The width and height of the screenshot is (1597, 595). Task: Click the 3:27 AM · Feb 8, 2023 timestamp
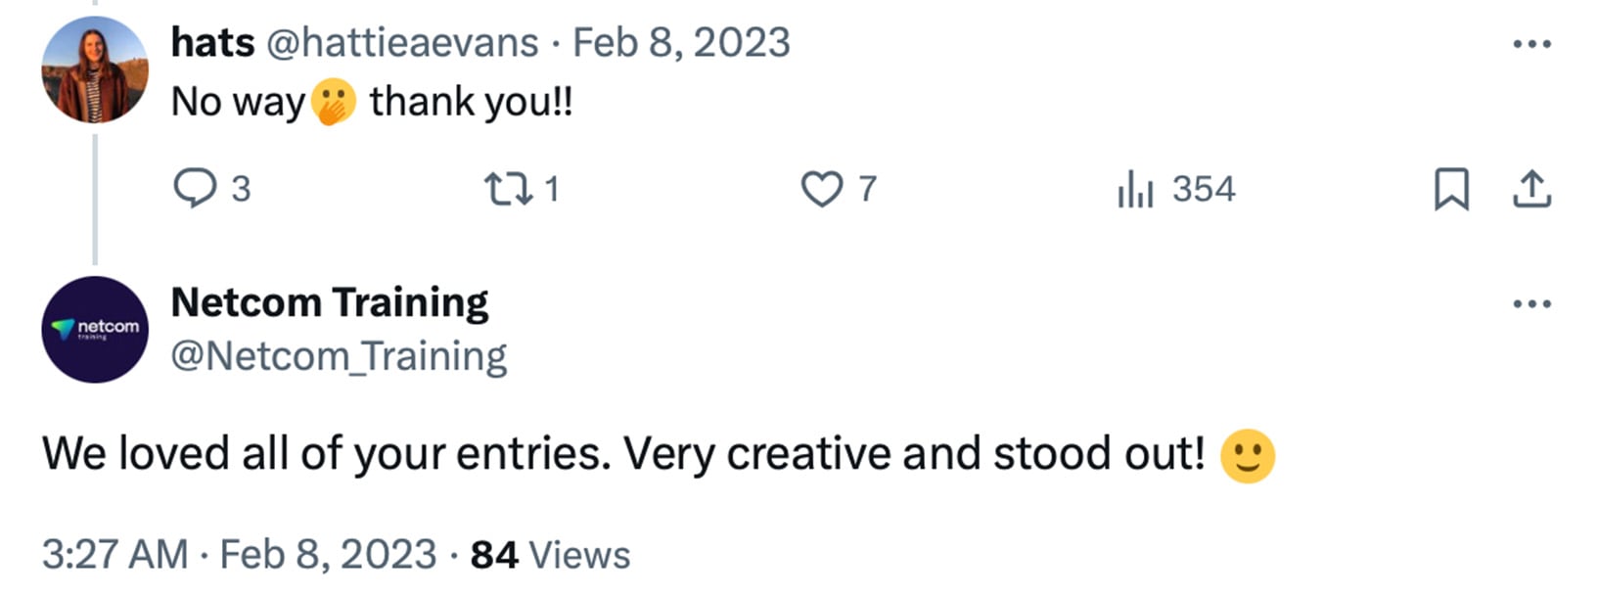[x=239, y=555]
